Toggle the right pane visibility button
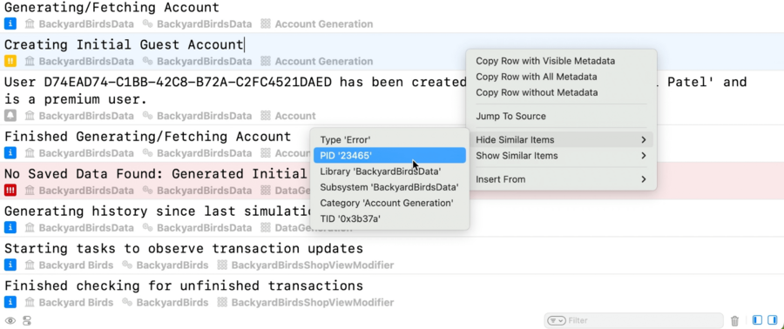Image resolution: width=784 pixels, height=329 pixels. 773,320
